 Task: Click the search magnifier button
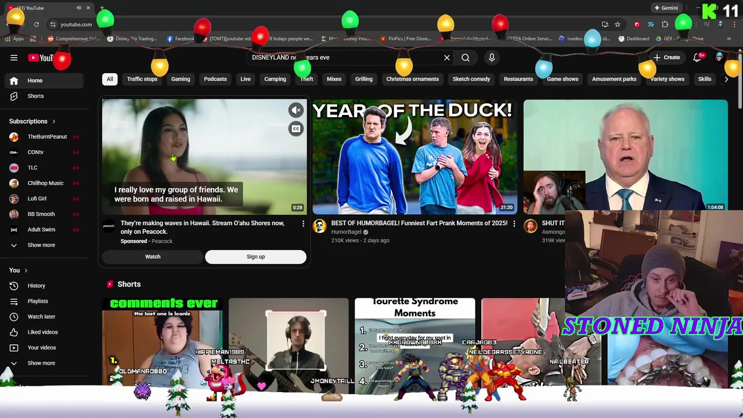click(466, 57)
